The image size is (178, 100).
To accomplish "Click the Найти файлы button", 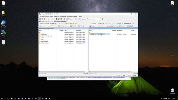I will (x=127, y=24).
